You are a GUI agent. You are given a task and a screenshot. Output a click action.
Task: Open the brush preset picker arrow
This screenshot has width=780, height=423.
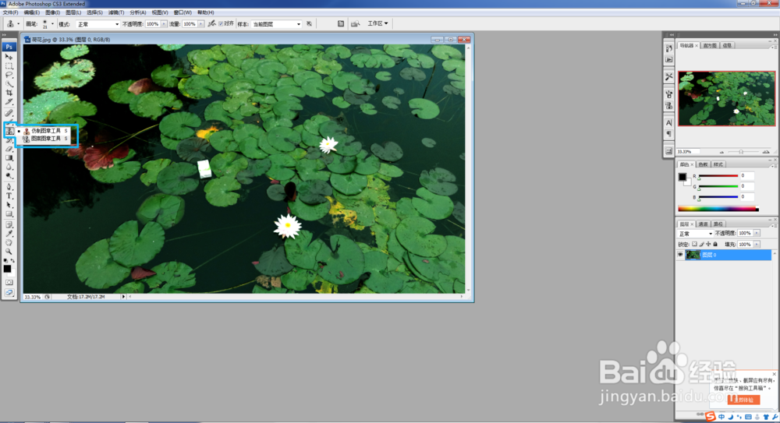click(x=52, y=24)
